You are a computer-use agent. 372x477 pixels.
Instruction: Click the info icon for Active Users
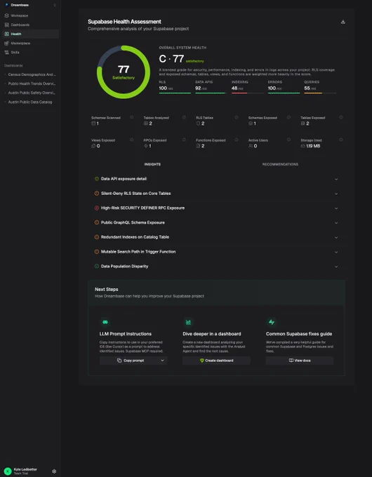[288, 140]
